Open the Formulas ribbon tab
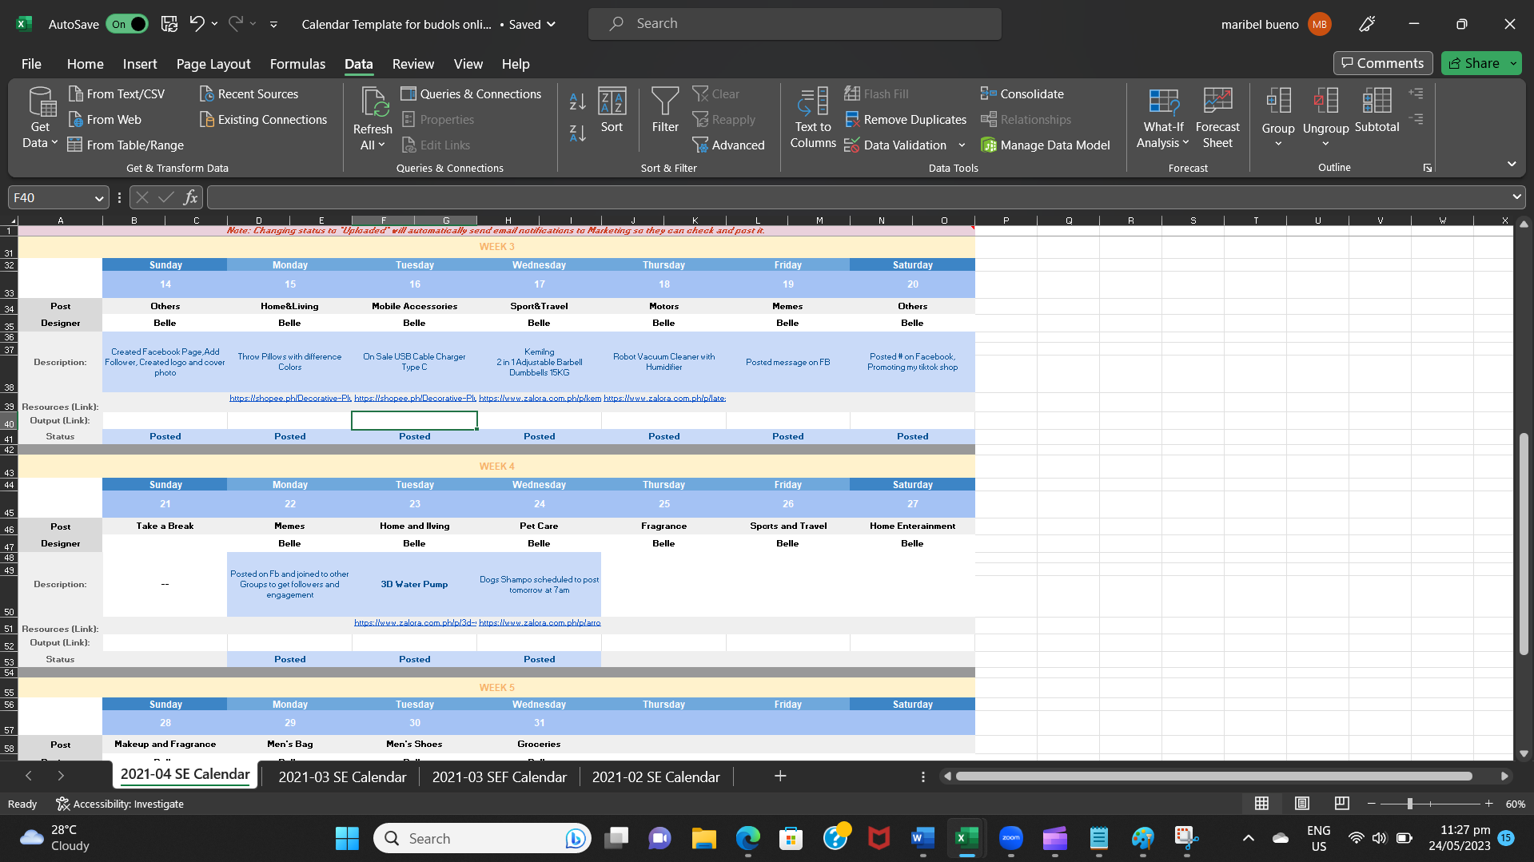 (297, 64)
